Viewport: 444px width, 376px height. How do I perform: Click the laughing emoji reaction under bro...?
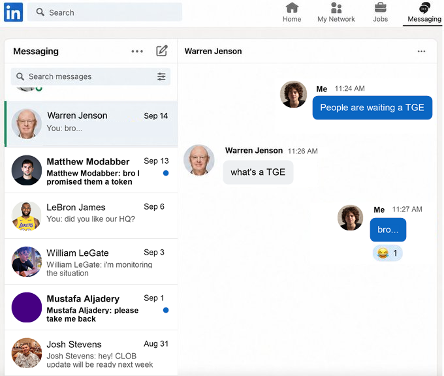[387, 253]
